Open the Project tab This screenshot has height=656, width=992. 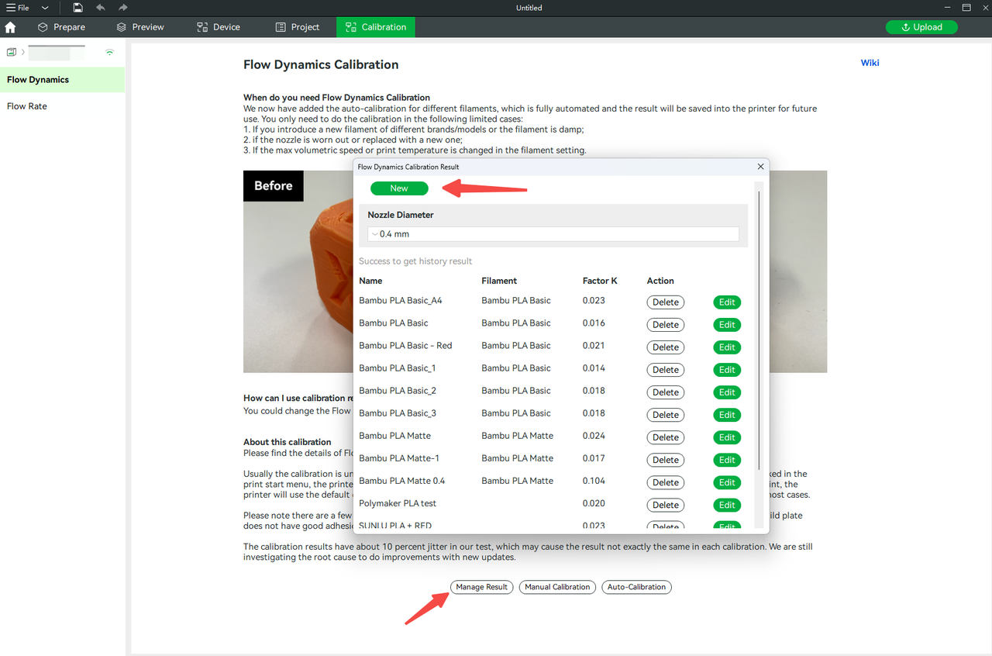point(298,27)
